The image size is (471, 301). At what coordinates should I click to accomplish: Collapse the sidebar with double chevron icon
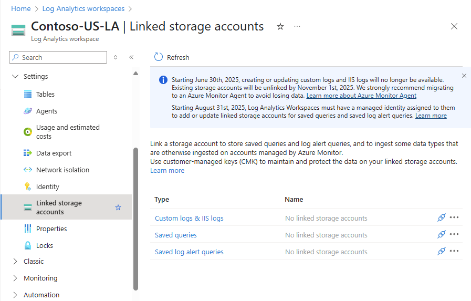(131, 57)
